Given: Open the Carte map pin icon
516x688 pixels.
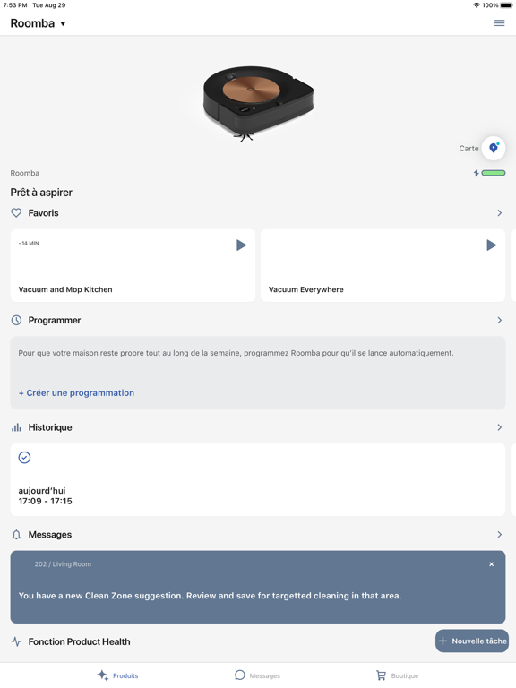Looking at the screenshot, I should pyautogui.click(x=494, y=148).
